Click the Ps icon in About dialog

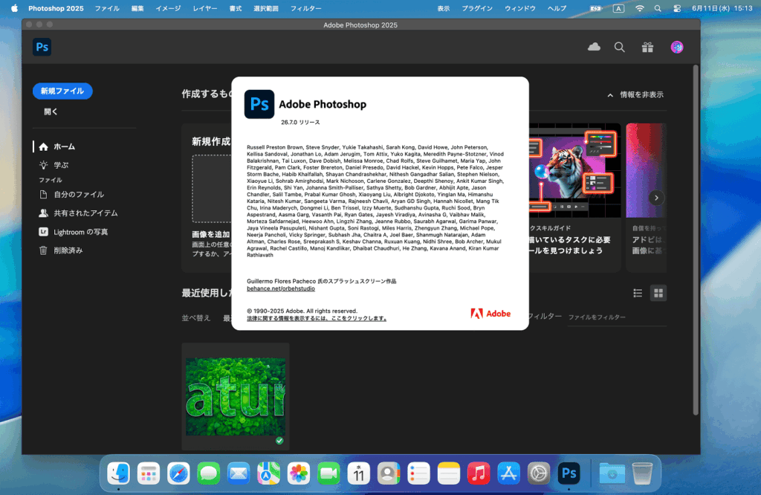pyautogui.click(x=259, y=104)
